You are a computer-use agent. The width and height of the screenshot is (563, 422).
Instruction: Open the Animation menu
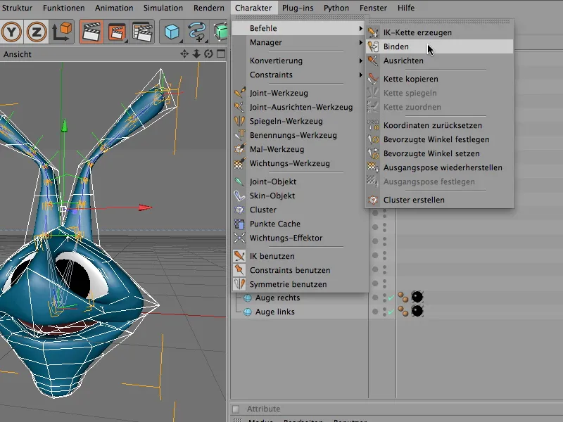[x=114, y=8]
